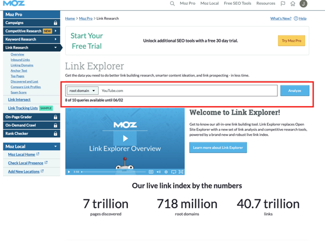325x241 pixels.
Task: Click the On-Page Grader lock icon
Action: (x=56, y=117)
